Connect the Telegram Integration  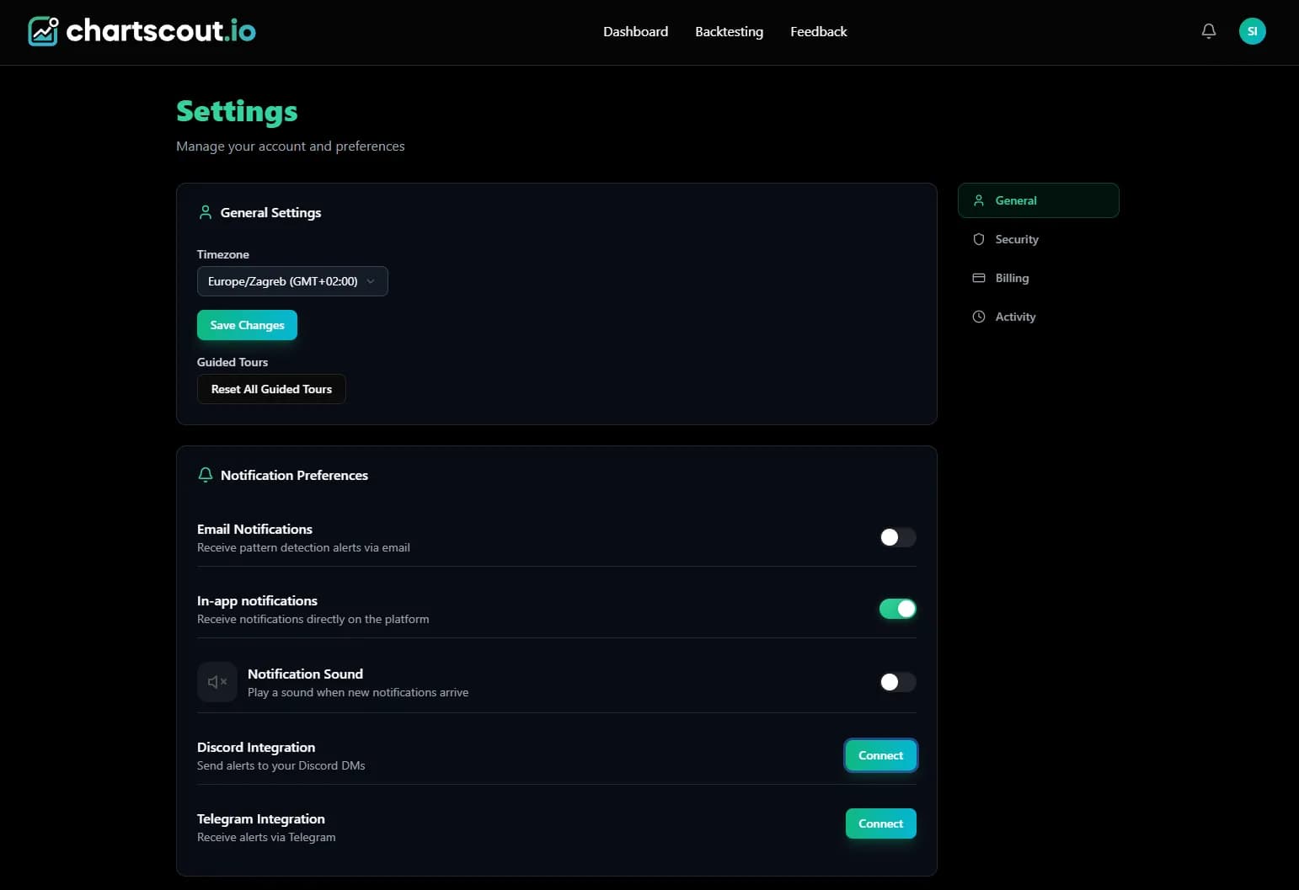coord(880,823)
